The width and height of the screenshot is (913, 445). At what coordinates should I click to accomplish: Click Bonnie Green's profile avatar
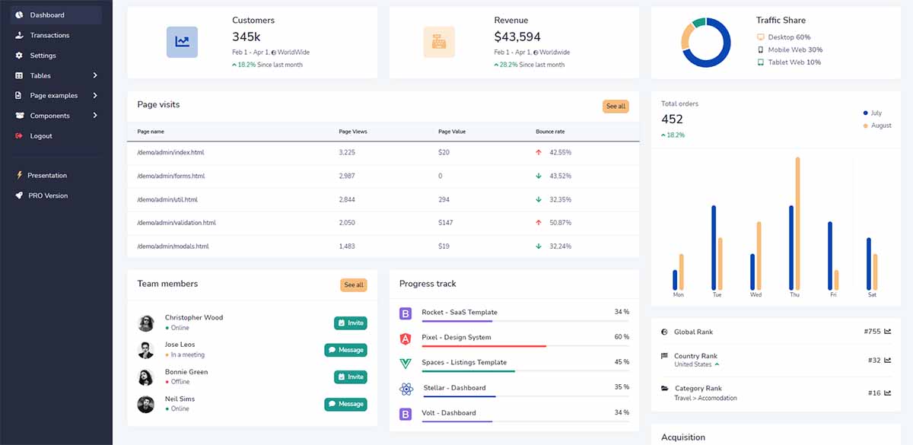pyautogui.click(x=146, y=377)
